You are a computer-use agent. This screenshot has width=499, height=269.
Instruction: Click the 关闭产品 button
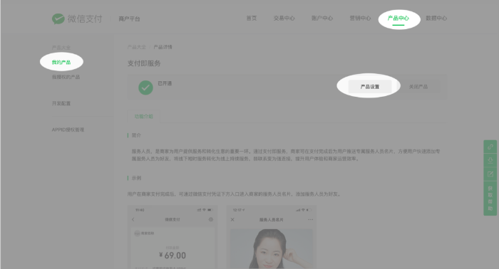[418, 87]
